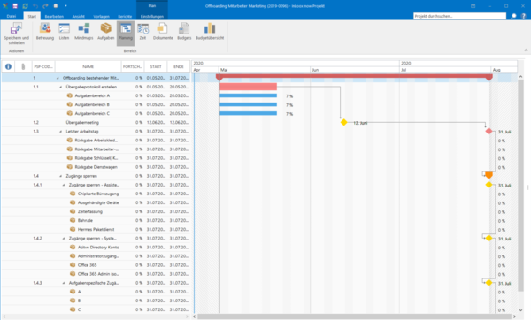Sort by FORTSCH... column header

133,66
